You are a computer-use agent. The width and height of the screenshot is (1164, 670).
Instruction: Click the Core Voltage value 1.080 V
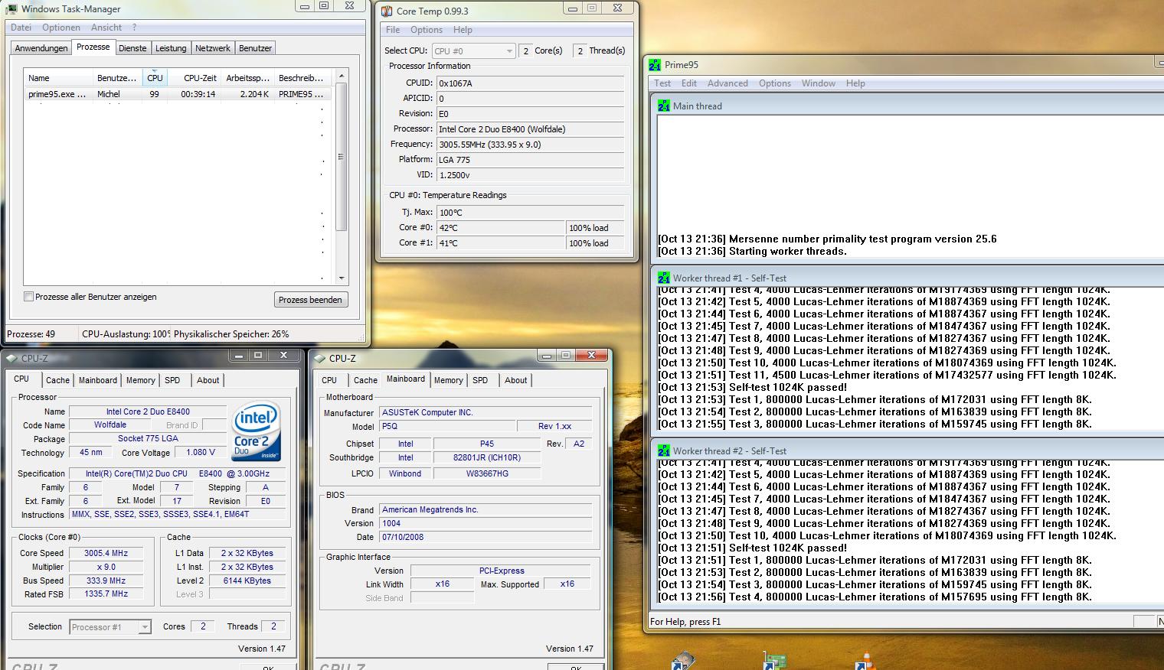coord(201,452)
